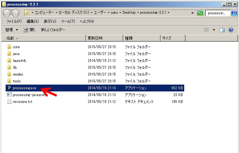Click the 652 KB size value
The height and width of the screenshot is (153, 239).
(x=177, y=88)
